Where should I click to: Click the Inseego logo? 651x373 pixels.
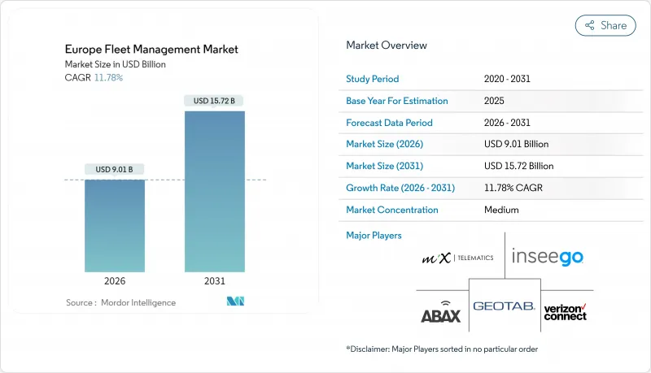click(548, 258)
